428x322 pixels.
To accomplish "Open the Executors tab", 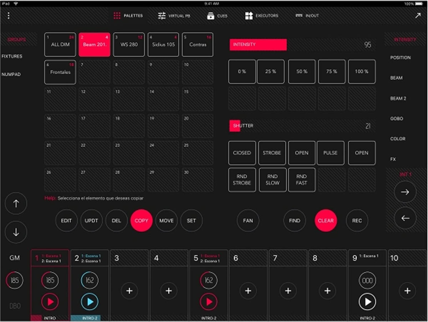I will click(x=261, y=16).
